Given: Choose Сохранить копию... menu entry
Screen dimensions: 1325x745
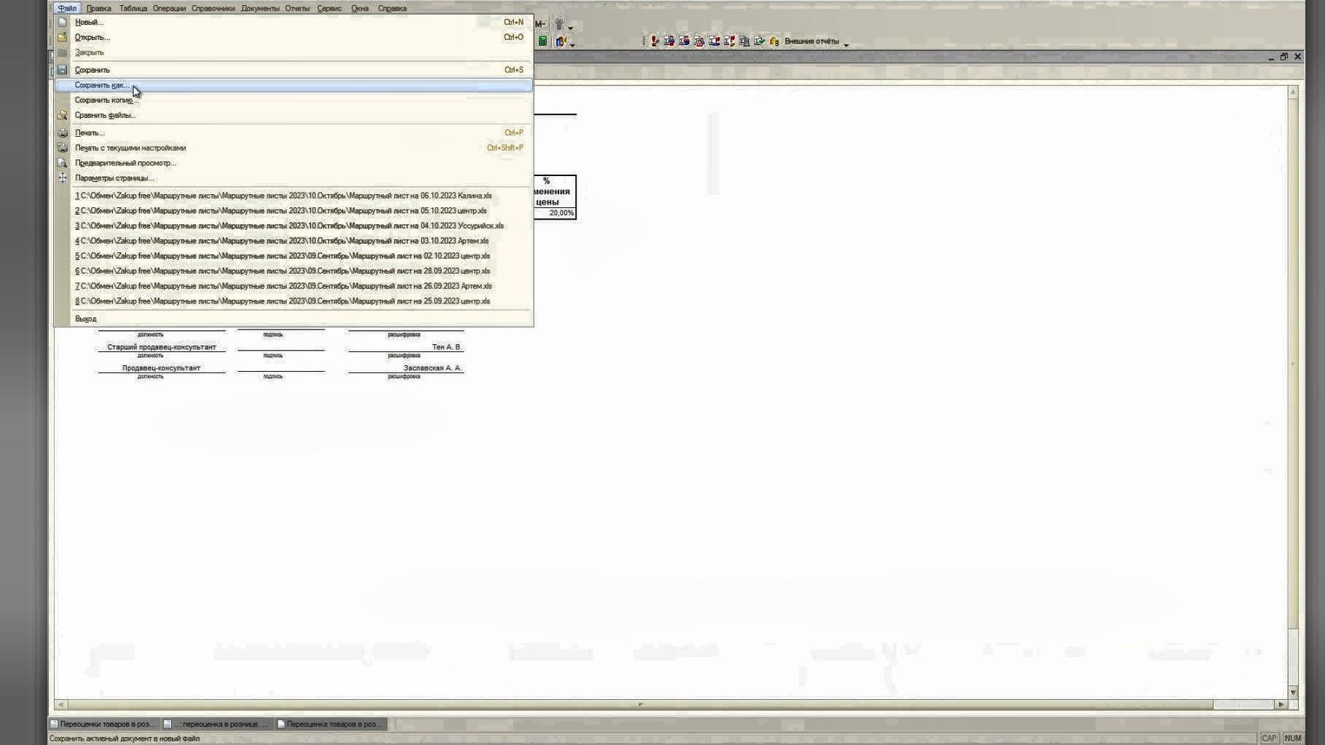Looking at the screenshot, I should (x=293, y=100).
